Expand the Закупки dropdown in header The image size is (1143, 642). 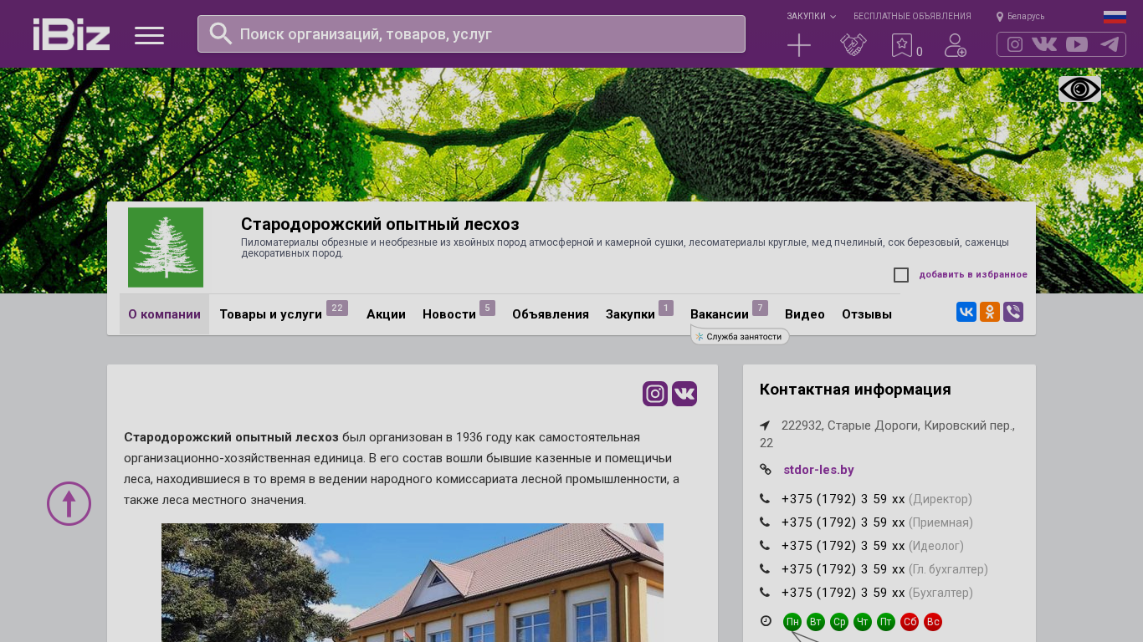(811, 16)
